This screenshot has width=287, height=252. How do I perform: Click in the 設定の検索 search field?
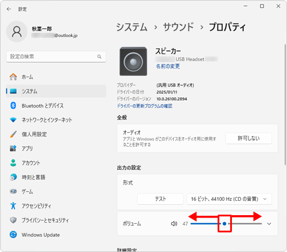pos(56,56)
